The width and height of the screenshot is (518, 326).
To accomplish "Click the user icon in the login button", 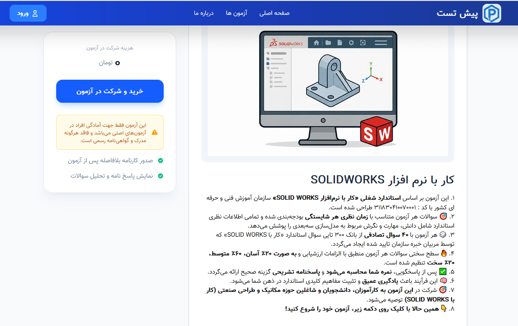I will [35, 13].
